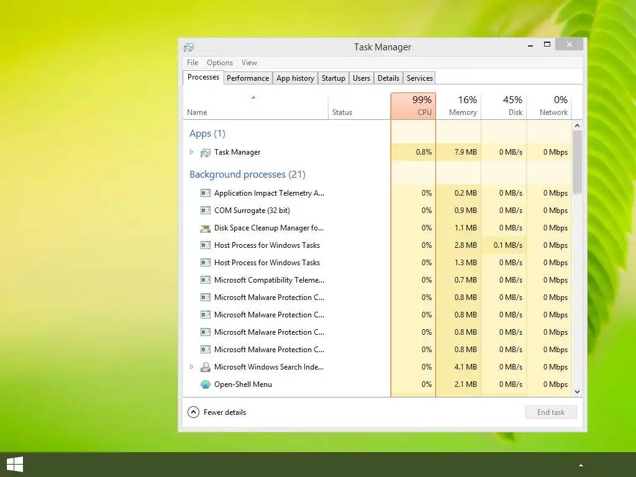Click the 0.7 MB memory value
The width and height of the screenshot is (636, 477).
(466, 280)
